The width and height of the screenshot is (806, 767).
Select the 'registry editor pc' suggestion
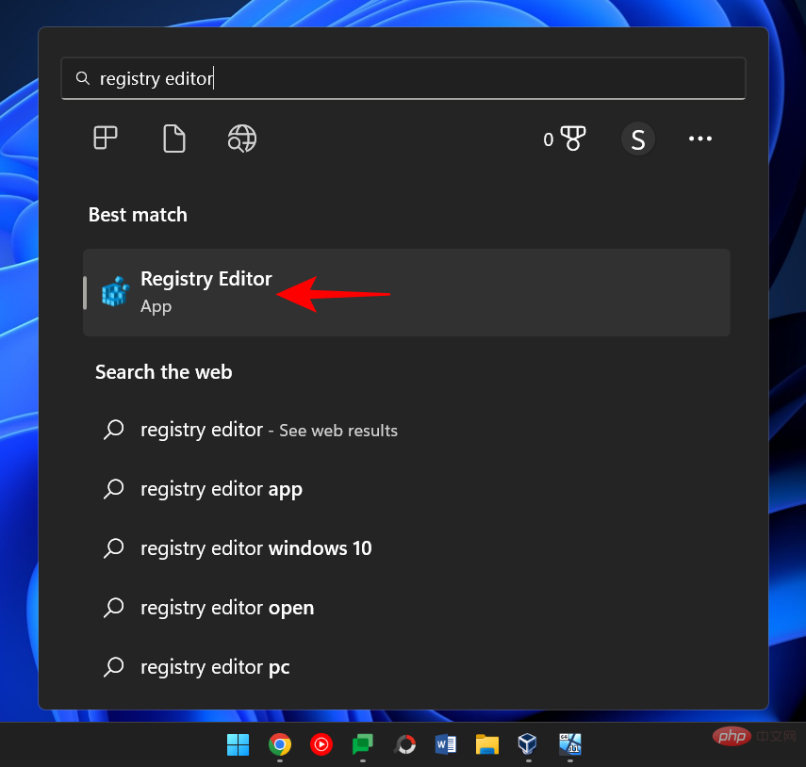pos(214,667)
